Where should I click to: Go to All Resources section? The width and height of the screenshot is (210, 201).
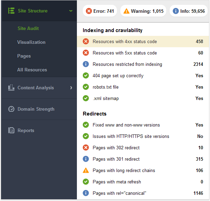click(x=32, y=70)
